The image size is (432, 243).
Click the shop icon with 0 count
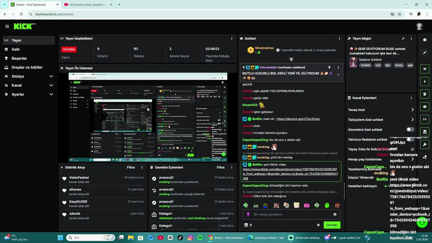[x=248, y=225]
